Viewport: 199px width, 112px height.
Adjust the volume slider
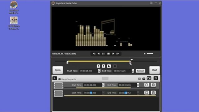[153, 54]
